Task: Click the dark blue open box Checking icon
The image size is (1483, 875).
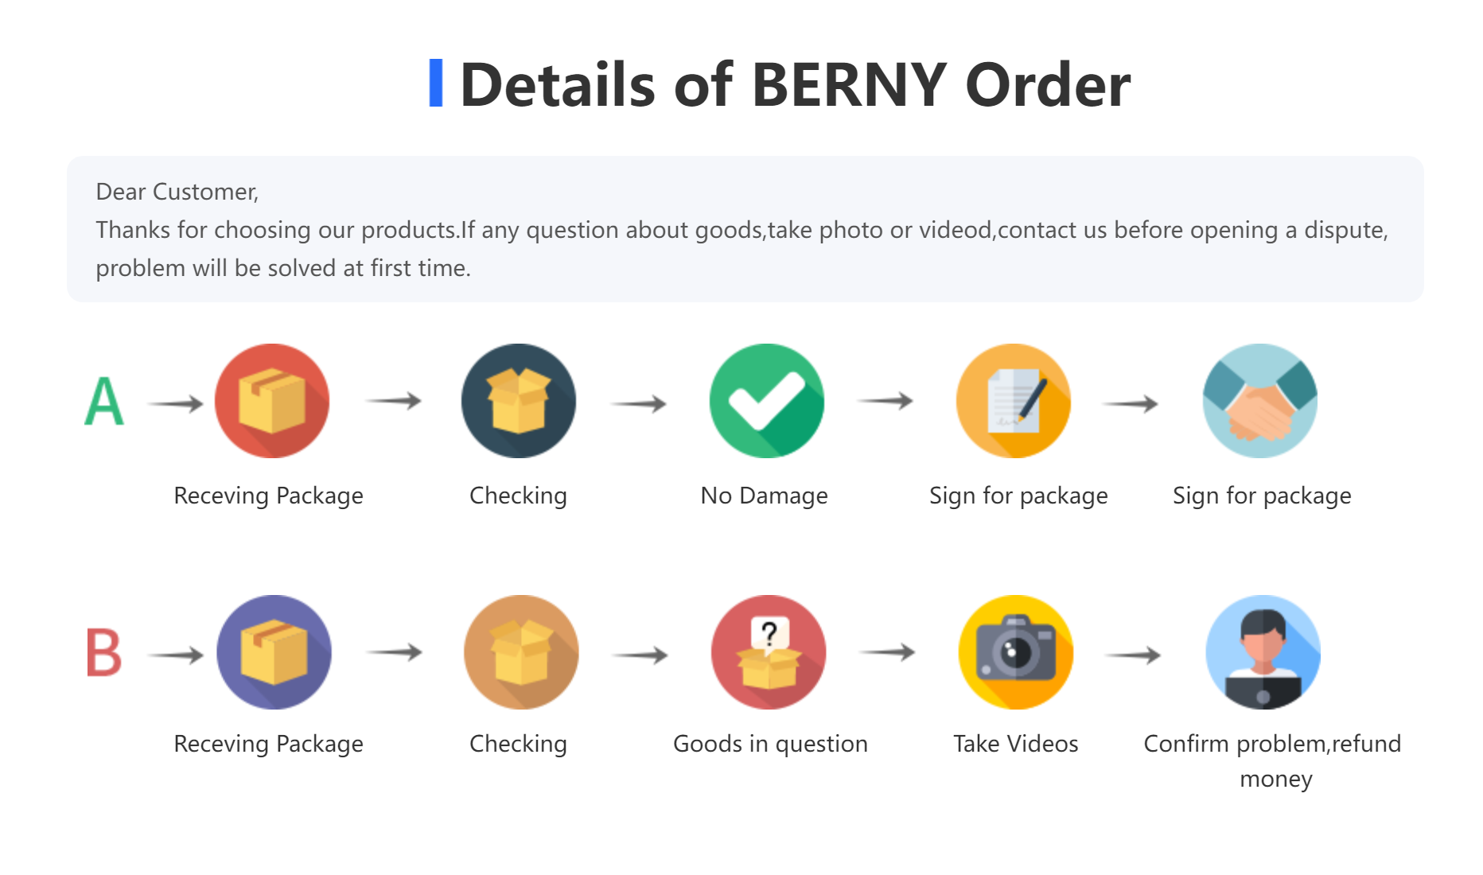Action: 519,401
